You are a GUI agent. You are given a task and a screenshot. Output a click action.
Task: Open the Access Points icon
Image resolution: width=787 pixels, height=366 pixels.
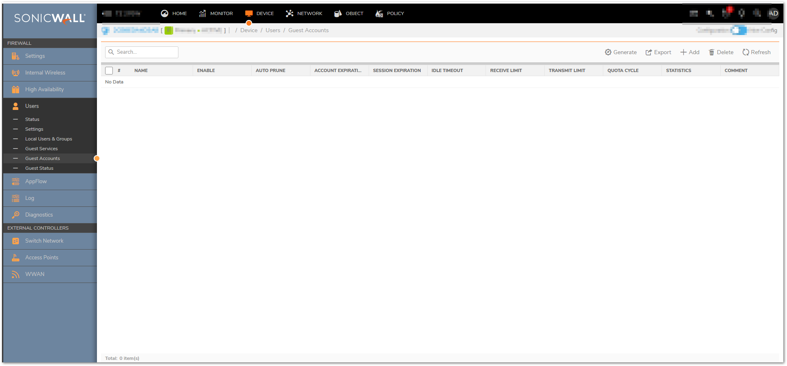[x=15, y=258]
